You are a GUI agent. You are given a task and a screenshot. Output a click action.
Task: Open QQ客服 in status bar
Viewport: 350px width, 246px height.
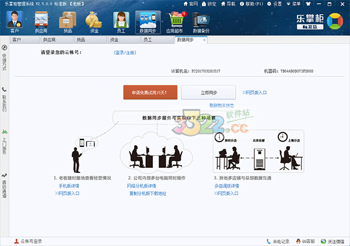305,241
